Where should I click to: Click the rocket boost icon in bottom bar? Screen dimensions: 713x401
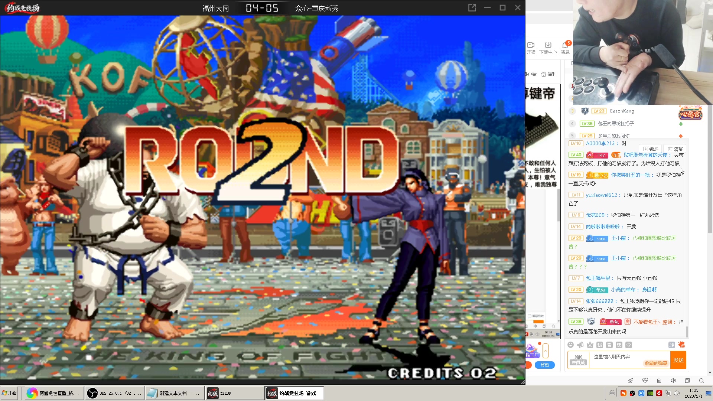[631, 381]
